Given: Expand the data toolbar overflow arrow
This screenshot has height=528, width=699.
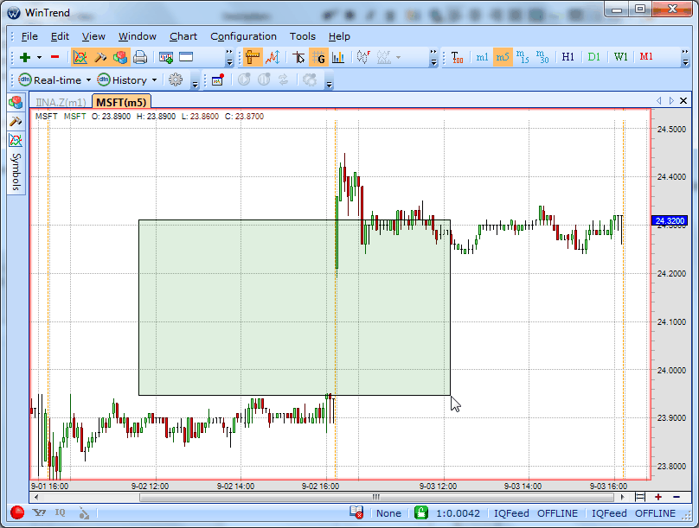Looking at the screenshot, I should pos(195,80).
